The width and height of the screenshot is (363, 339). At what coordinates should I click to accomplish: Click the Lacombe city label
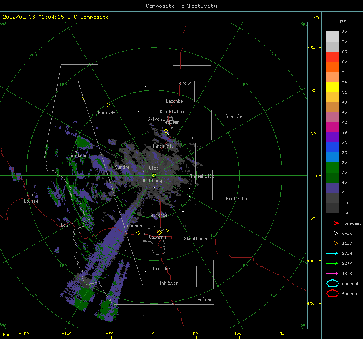174,101
